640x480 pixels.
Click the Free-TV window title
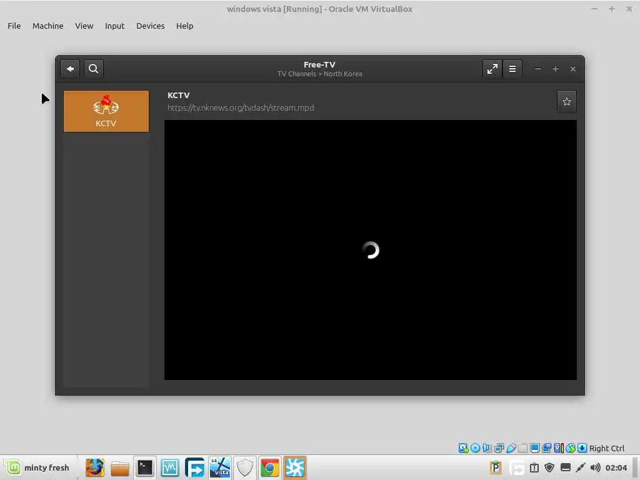(319, 64)
